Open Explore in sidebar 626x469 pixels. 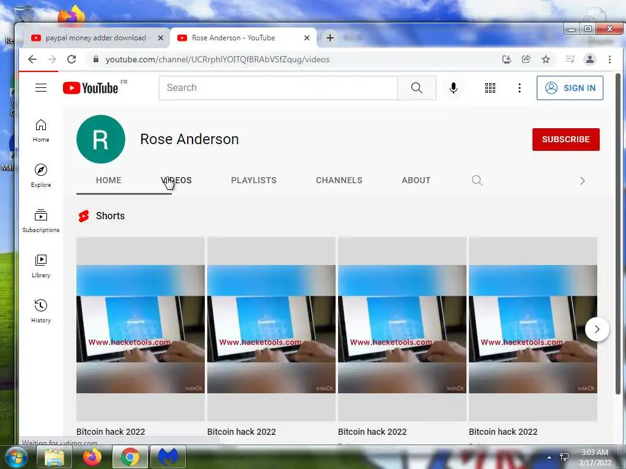[41, 176]
